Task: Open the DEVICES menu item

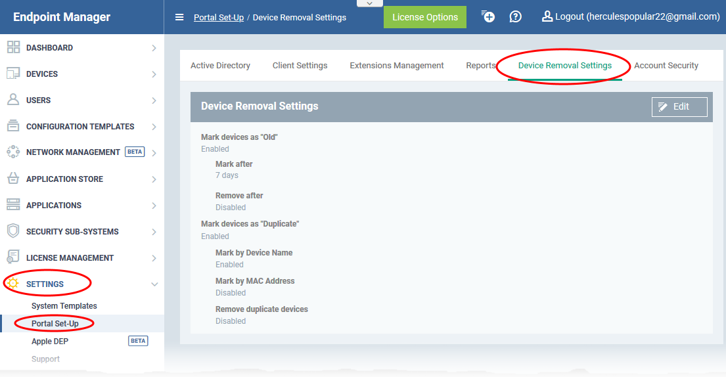Action: pos(42,74)
